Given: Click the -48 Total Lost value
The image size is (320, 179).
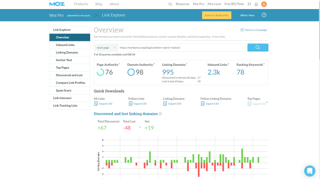Looking at the screenshot, I should coord(127,128).
